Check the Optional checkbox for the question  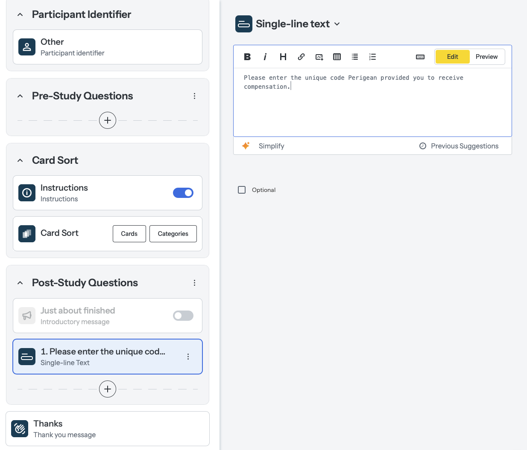pyautogui.click(x=242, y=190)
